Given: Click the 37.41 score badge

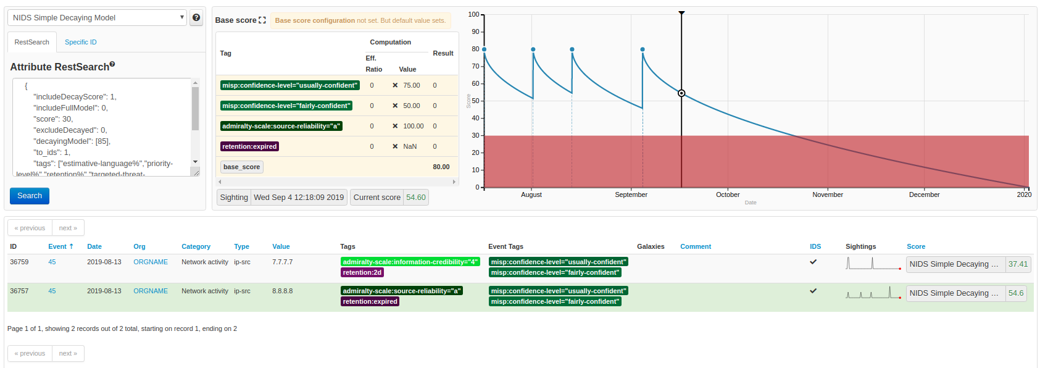Looking at the screenshot, I should pyautogui.click(x=1018, y=264).
